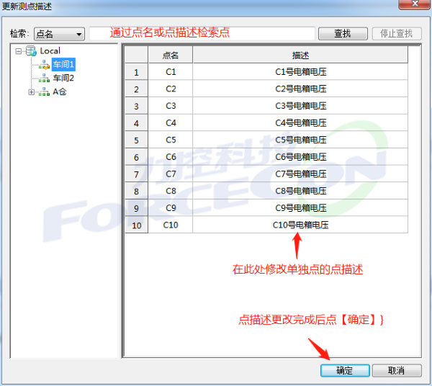Select the 车间2 tree item label
The image size is (432, 386).
[x=63, y=78]
